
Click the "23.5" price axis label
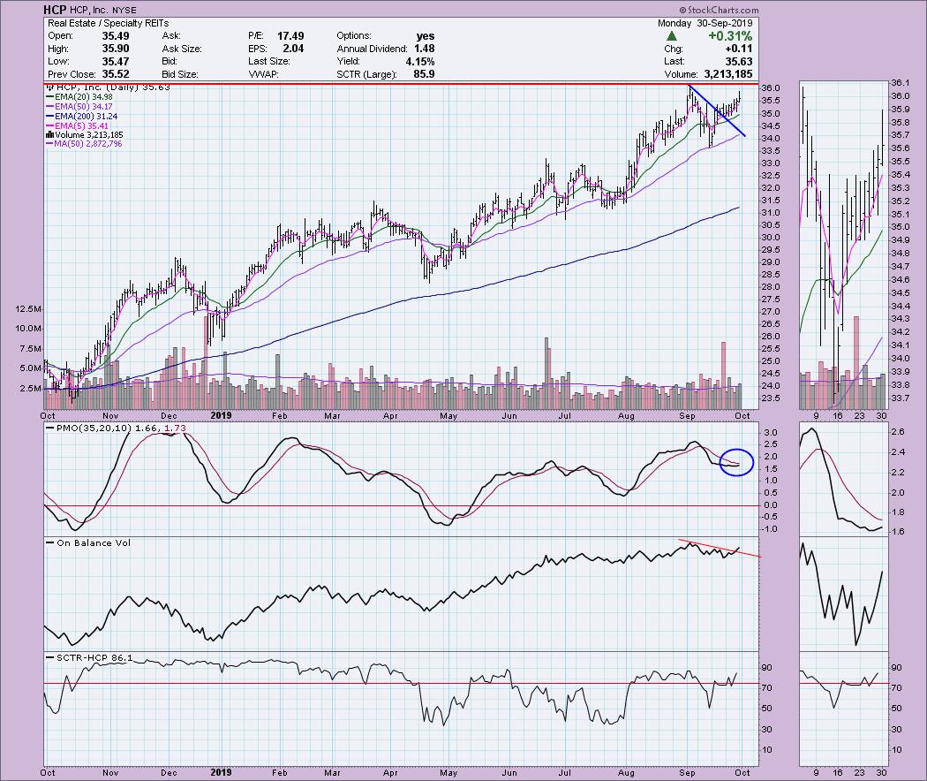pyautogui.click(x=771, y=398)
